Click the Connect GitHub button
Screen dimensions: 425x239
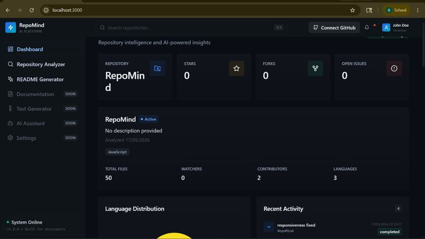pyautogui.click(x=334, y=28)
